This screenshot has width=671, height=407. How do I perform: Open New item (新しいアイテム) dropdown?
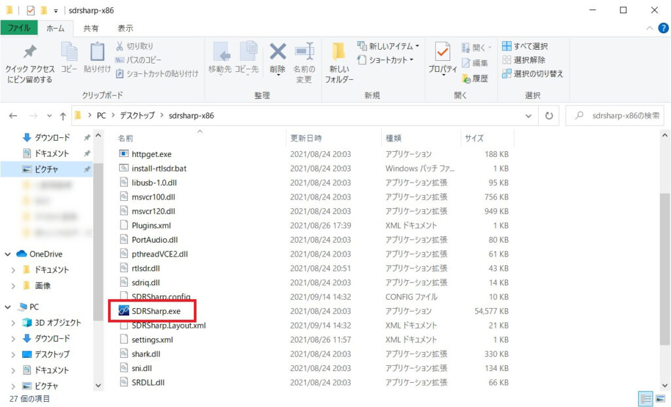(x=388, y=46)
